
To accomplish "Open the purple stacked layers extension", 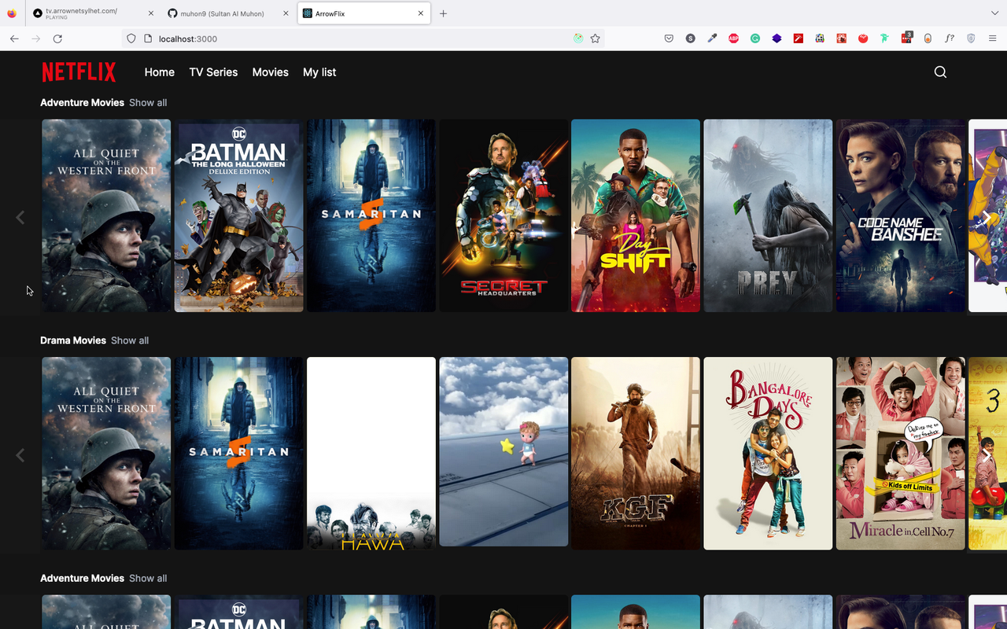I will click(x=776, y=39).
